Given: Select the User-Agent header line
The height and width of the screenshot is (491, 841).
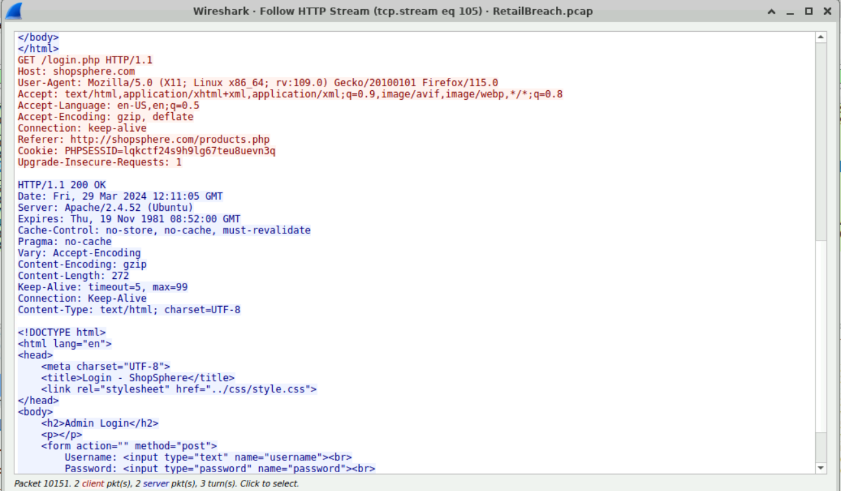Looking at the screenshot, I should tap(258, 83).
